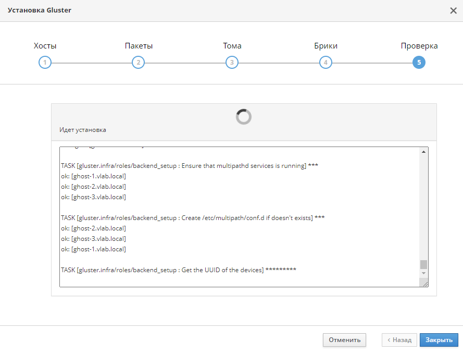This screenshot has width=463, height=353.
Task: Click the log textarea resize handle
Action: click(x=425, y=284)
